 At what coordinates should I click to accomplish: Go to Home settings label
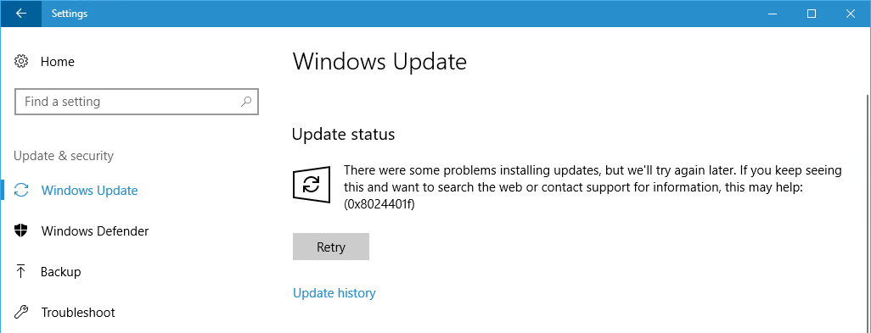pos(57,62)
